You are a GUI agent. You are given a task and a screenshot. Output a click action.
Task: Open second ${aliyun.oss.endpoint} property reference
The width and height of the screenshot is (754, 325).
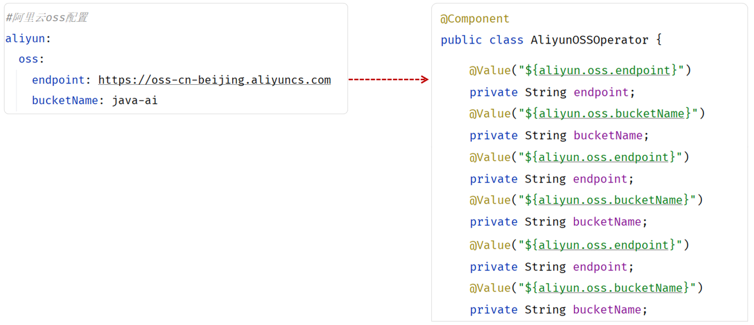600,157
